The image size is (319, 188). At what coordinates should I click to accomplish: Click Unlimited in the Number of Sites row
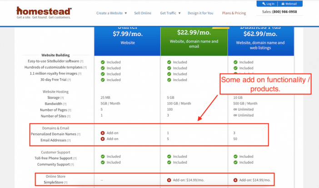click(244, 115)
